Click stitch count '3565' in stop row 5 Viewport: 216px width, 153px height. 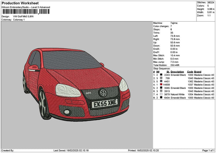(167, 88)
